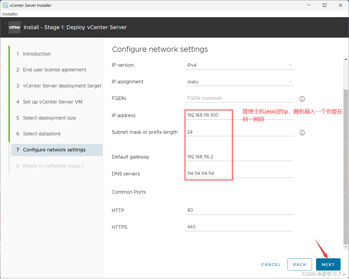Open the Installer menu

point(10,14)
